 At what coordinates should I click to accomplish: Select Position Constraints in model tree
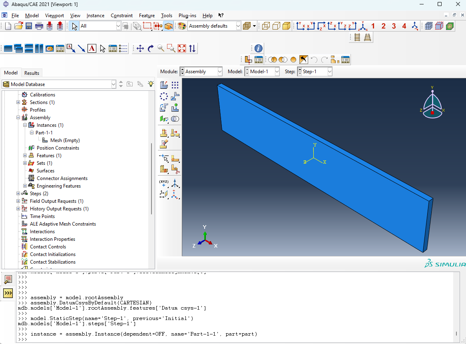[x=58, y=148]
